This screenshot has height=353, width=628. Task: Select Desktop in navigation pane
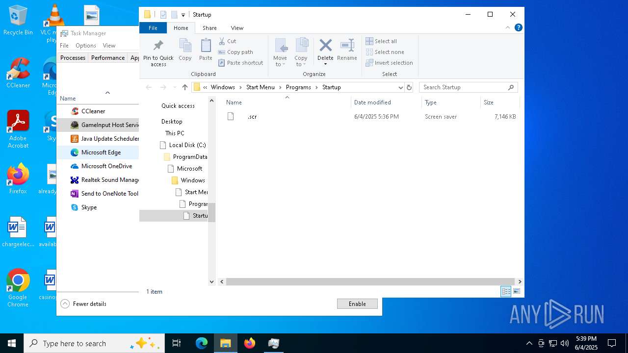172,122
